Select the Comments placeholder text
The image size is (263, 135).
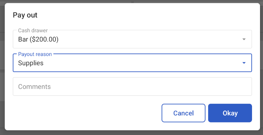pos(34,87)
